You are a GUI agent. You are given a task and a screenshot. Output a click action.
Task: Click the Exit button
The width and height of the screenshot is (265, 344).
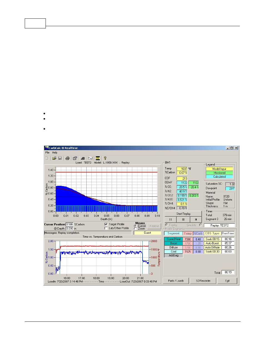click(x=227, y=281)
